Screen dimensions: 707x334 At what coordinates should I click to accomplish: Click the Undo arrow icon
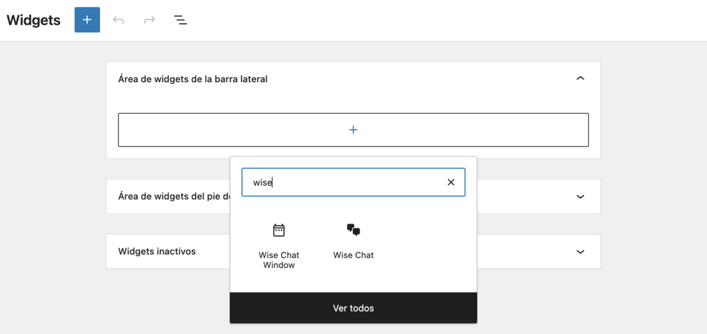[119, 20]
